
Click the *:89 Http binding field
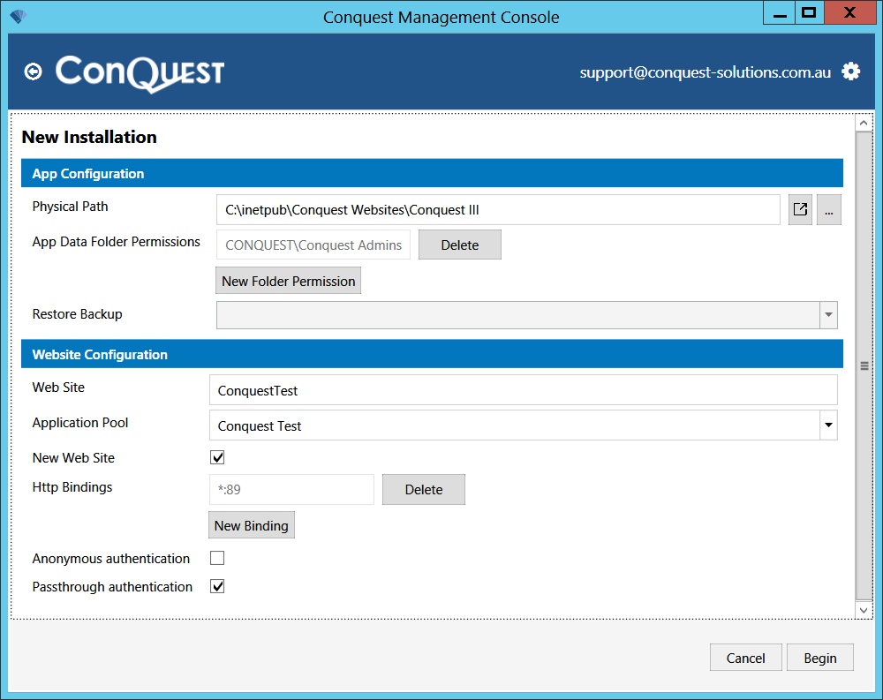point(291,489)
